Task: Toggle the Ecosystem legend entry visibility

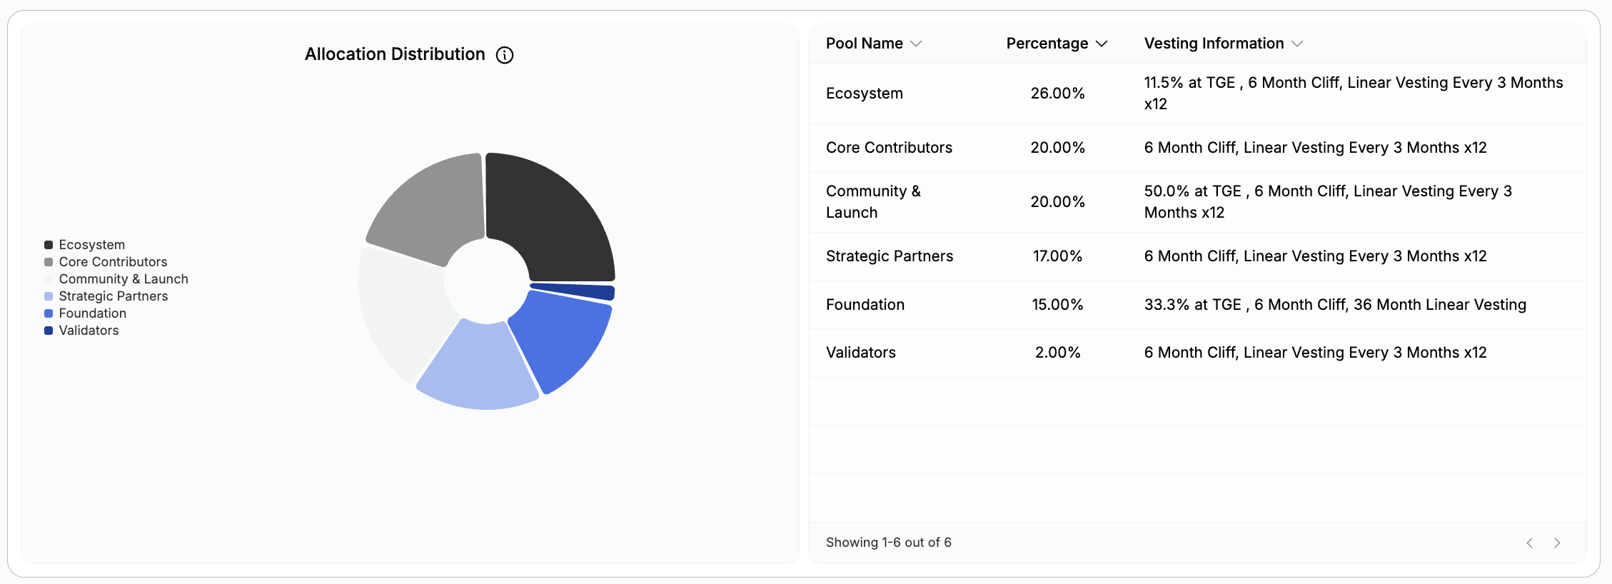Action: [x=92, y=244]
